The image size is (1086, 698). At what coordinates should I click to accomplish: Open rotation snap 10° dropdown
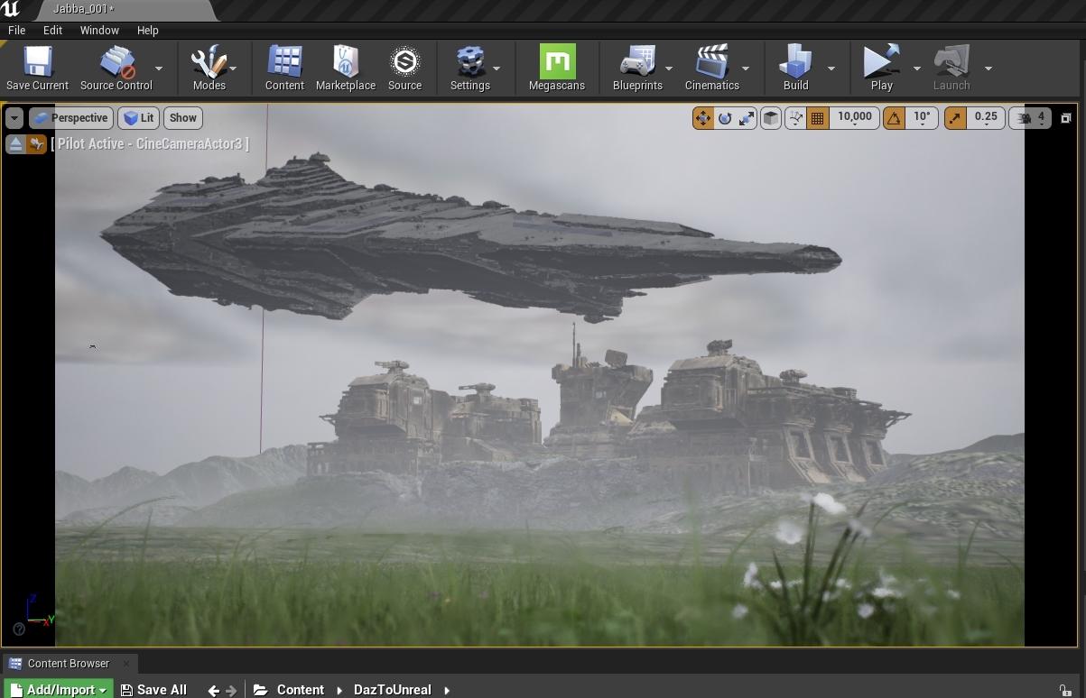922,118
